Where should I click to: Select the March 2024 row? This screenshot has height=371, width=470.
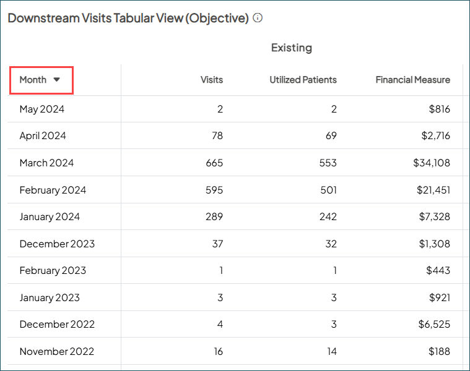(x=46, y=163)
